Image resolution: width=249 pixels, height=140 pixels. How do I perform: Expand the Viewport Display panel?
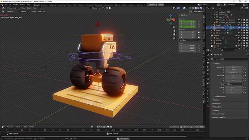click(x=218, y=114)
